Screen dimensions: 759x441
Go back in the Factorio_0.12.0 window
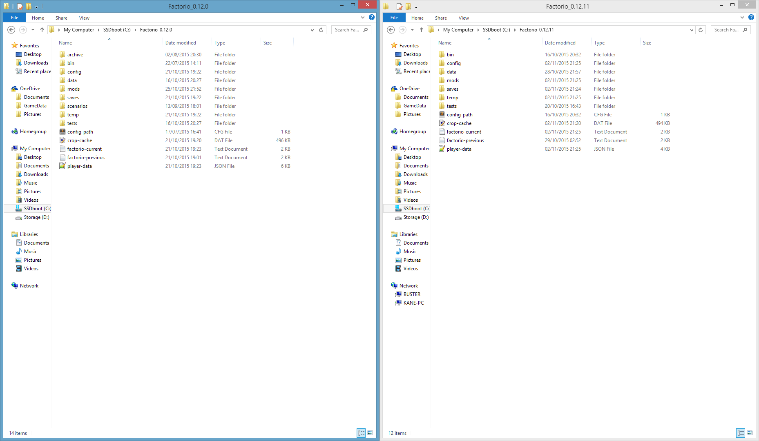coord(11,30)
